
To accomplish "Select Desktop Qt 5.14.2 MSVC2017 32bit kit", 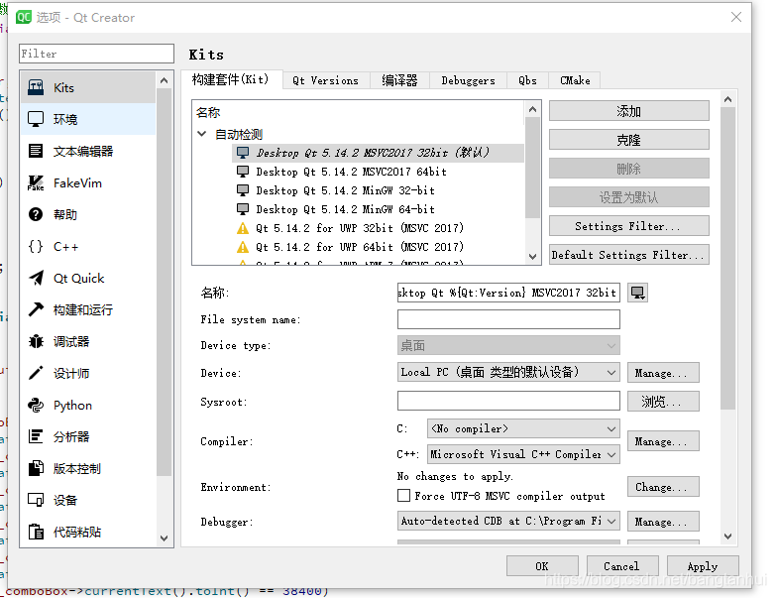I will [x=378, y=153].
